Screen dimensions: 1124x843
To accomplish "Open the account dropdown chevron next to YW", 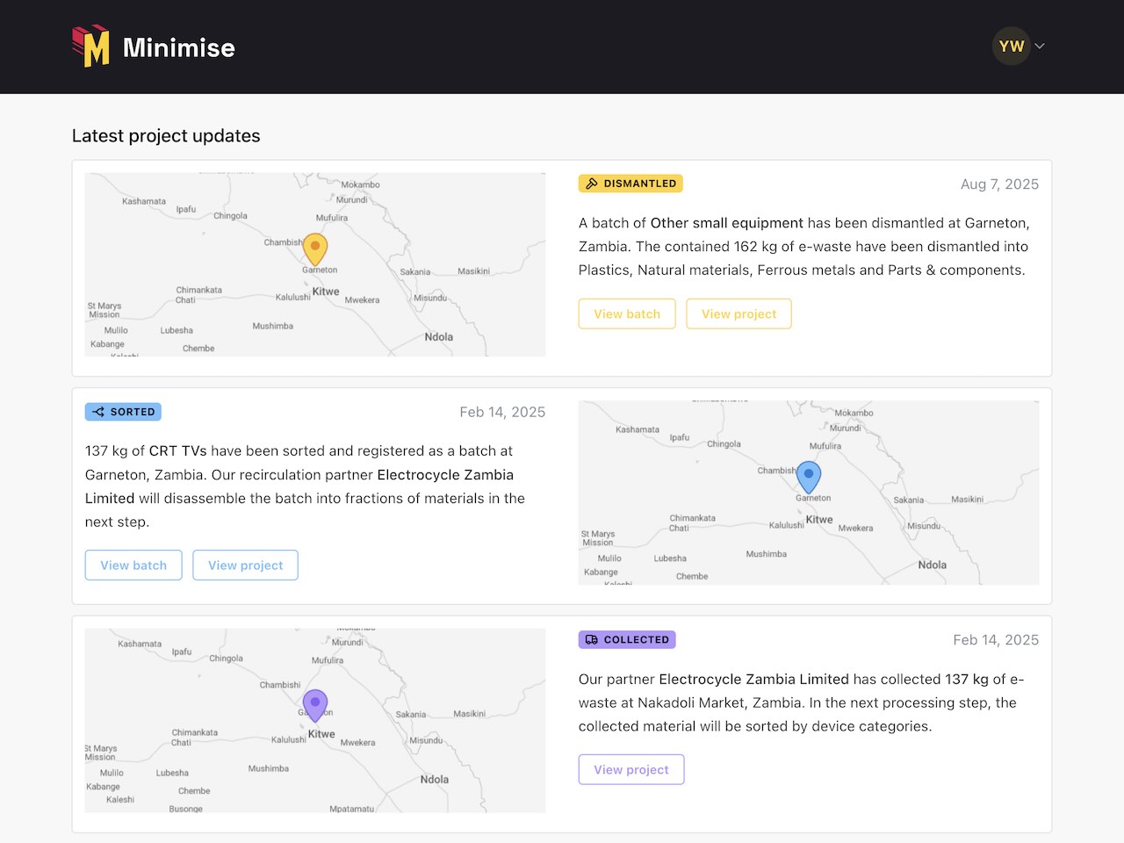I will coord(1038,46).
